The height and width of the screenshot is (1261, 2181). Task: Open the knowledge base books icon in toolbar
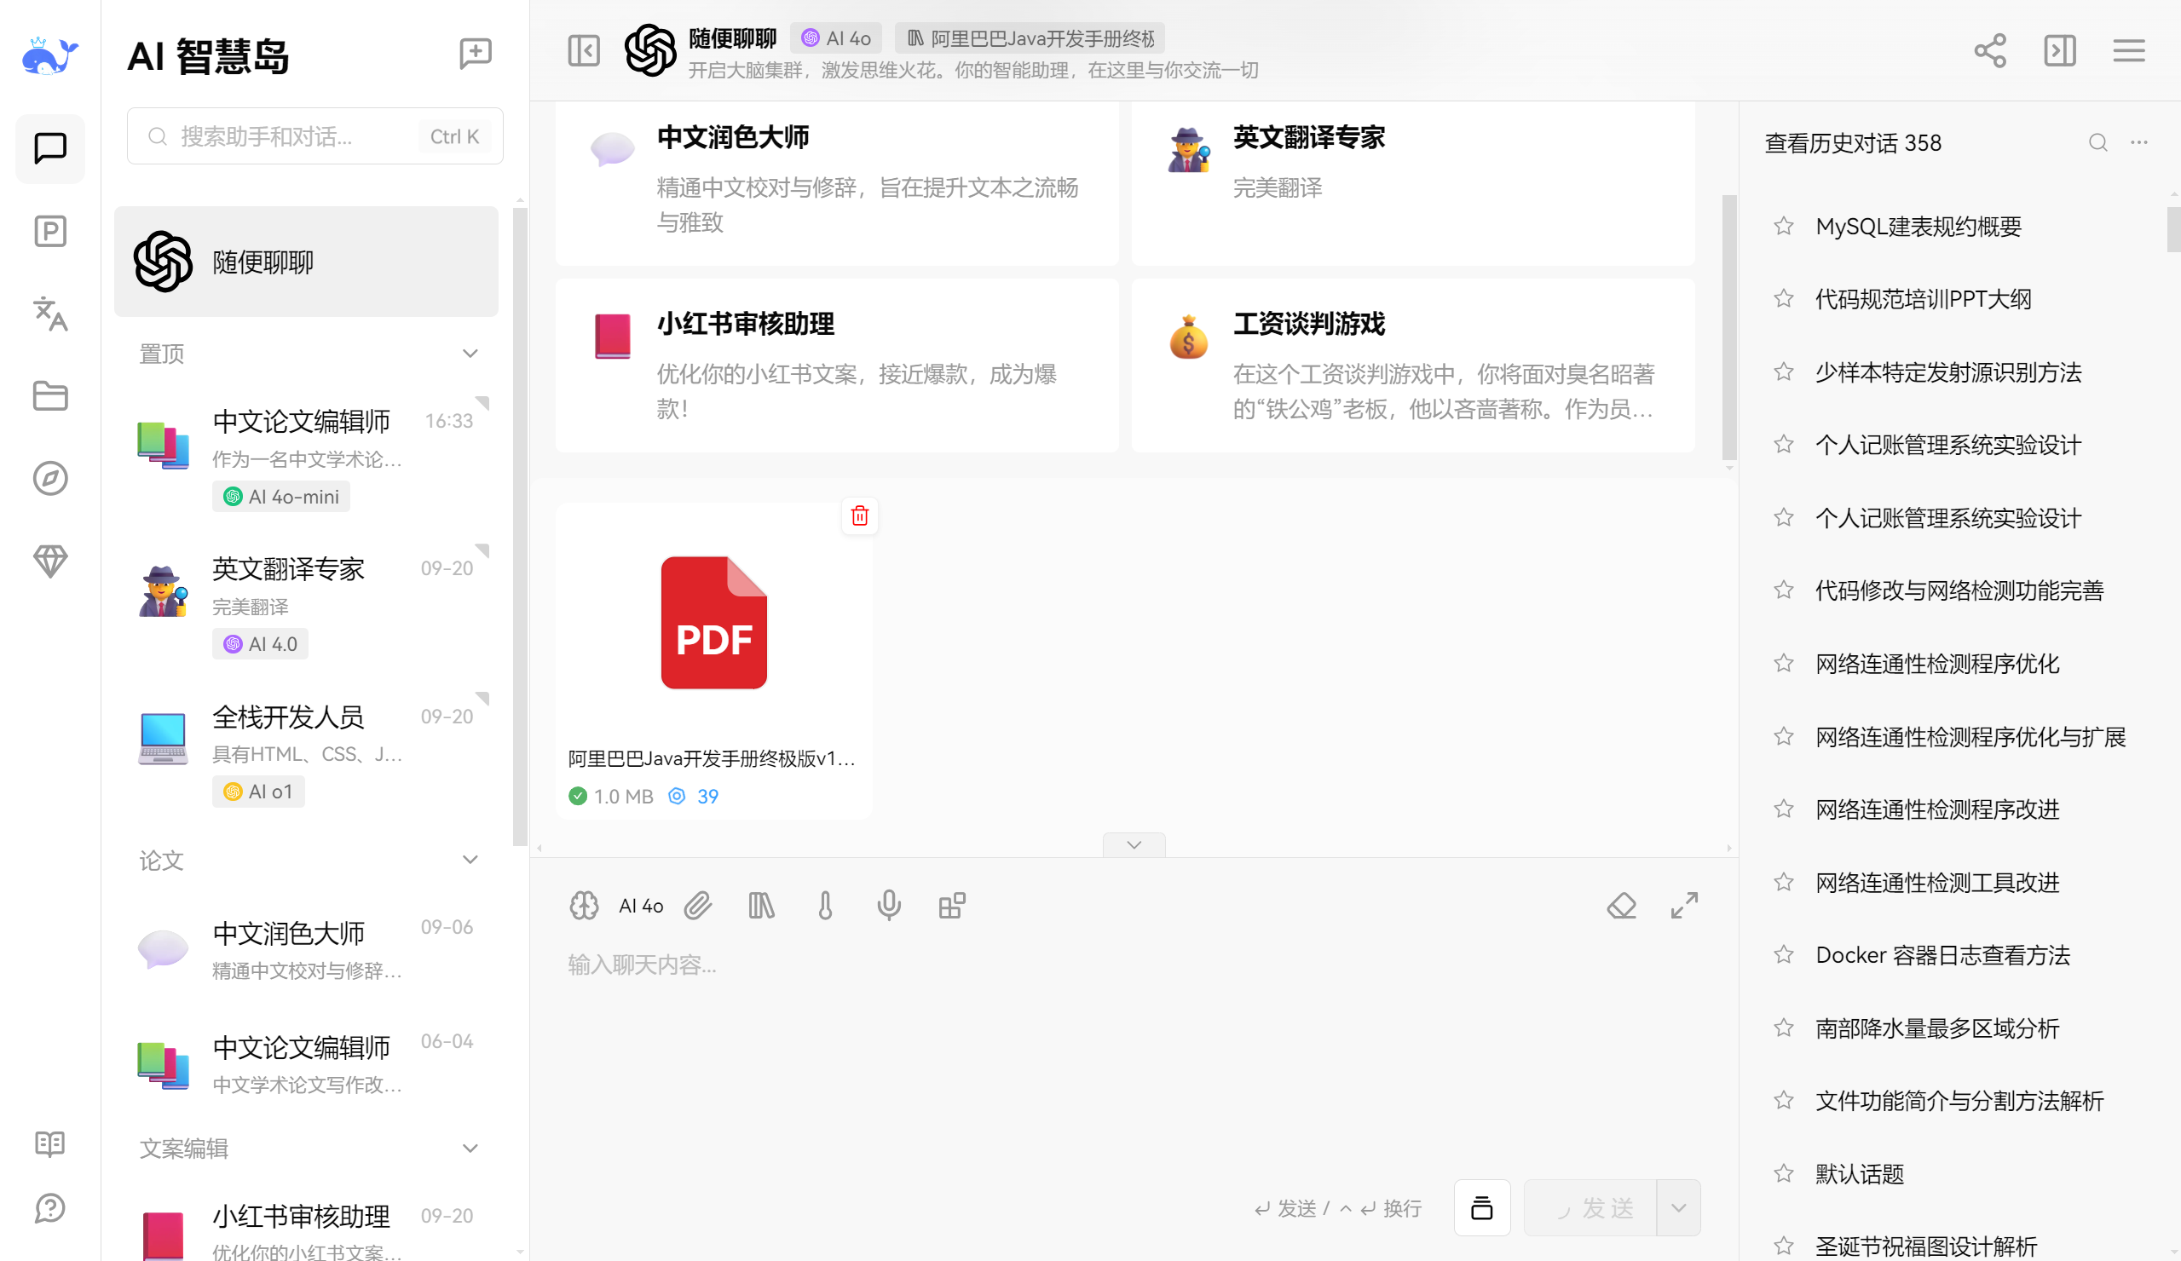(x=761, y=907)
